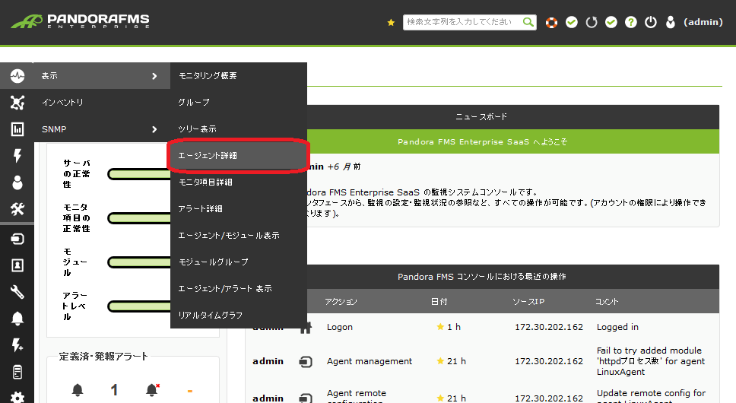Viewport: 736px width, 403px height.
Task: Click the defined alerts bell icon
Action: pyautogui.click(x=78, y=390)
